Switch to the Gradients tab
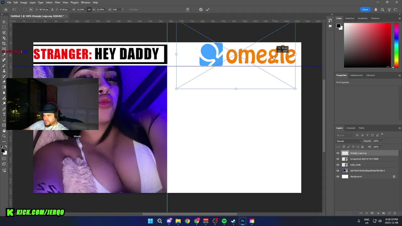 362,18
